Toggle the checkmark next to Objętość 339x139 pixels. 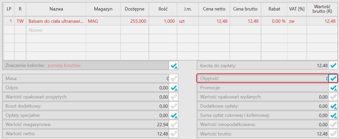click(333, 78)
